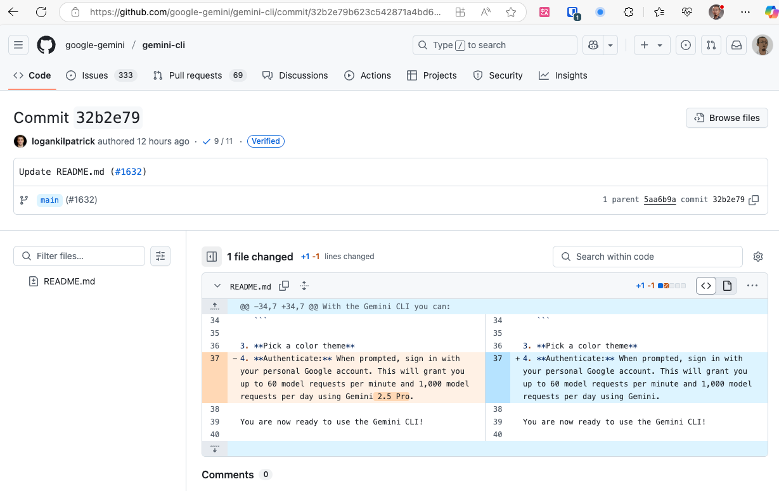
Task: Copy the full commit SHA icon
Action: 754,200
